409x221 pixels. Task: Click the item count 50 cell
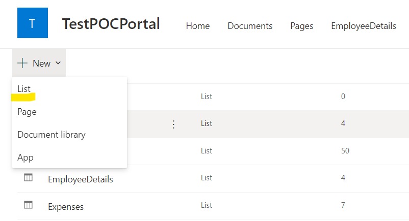345,151
